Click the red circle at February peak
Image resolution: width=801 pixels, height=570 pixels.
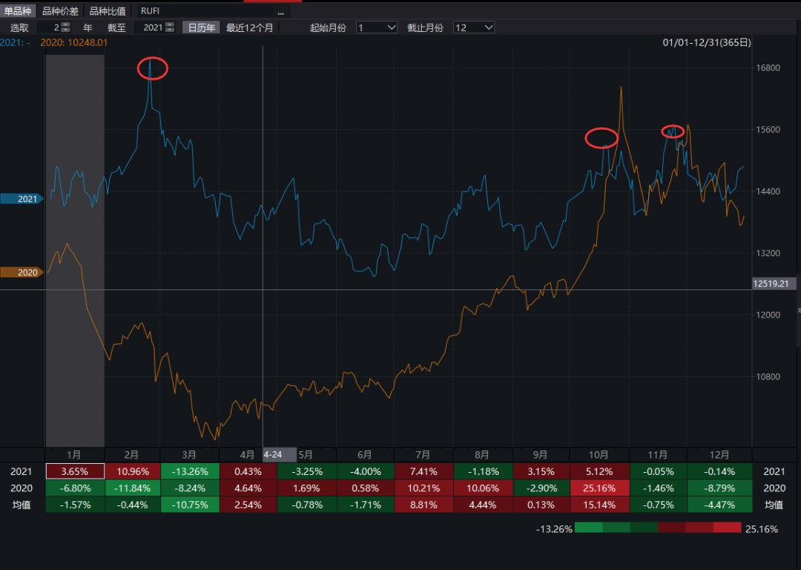coord(153,68)
